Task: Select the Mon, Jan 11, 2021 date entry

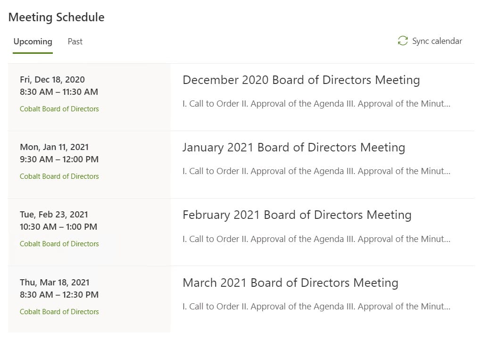Action: pos(54,147)
